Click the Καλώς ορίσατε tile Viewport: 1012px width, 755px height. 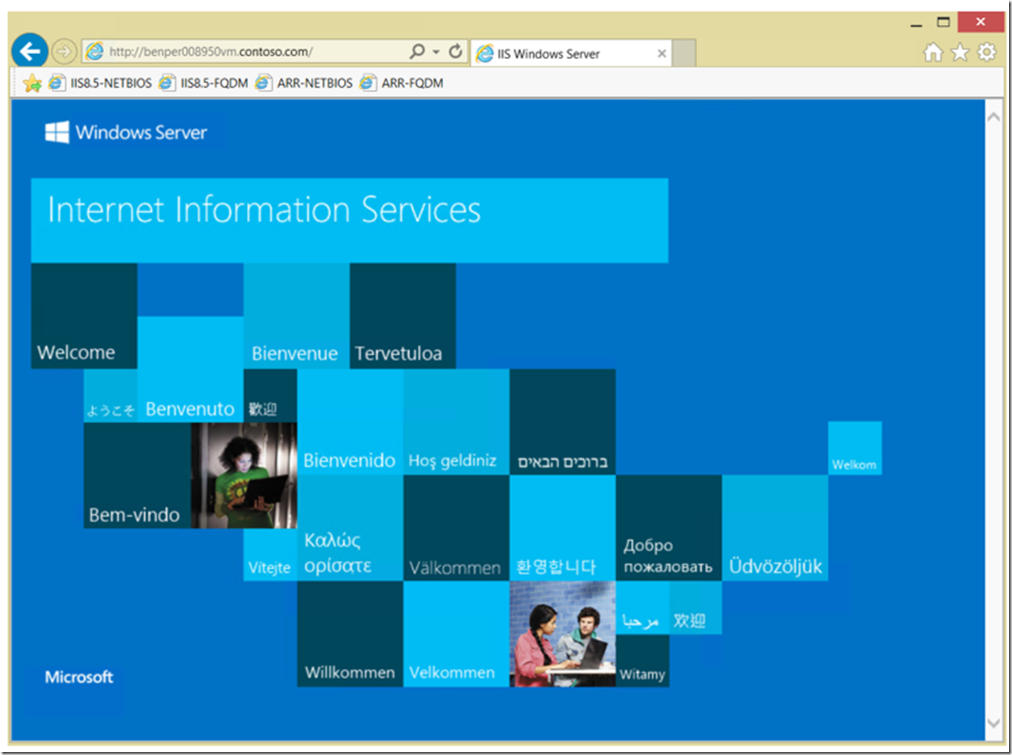tap(350, 528)
